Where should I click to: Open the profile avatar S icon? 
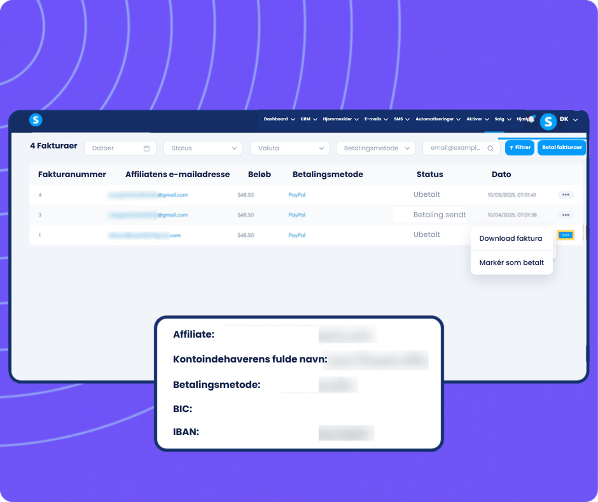548,122
